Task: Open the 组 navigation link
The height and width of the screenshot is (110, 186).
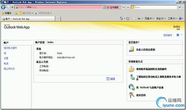Action: pyautogui.click(x=5, y=53)
